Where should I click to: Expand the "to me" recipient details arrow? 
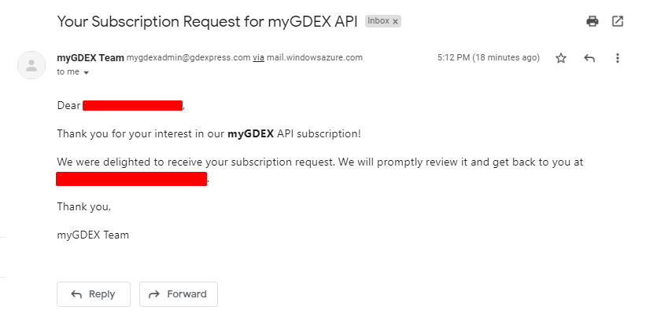coord(86,73)
